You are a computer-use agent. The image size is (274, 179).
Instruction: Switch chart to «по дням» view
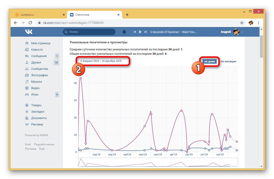pos(210,62)
